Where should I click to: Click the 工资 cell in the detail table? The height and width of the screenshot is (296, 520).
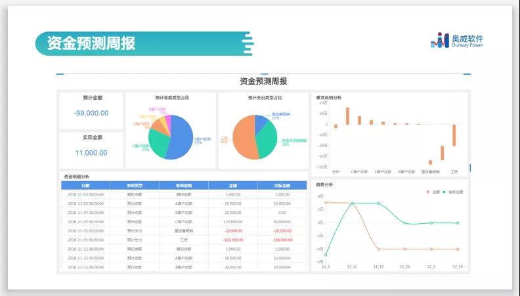tap(184, 240)
